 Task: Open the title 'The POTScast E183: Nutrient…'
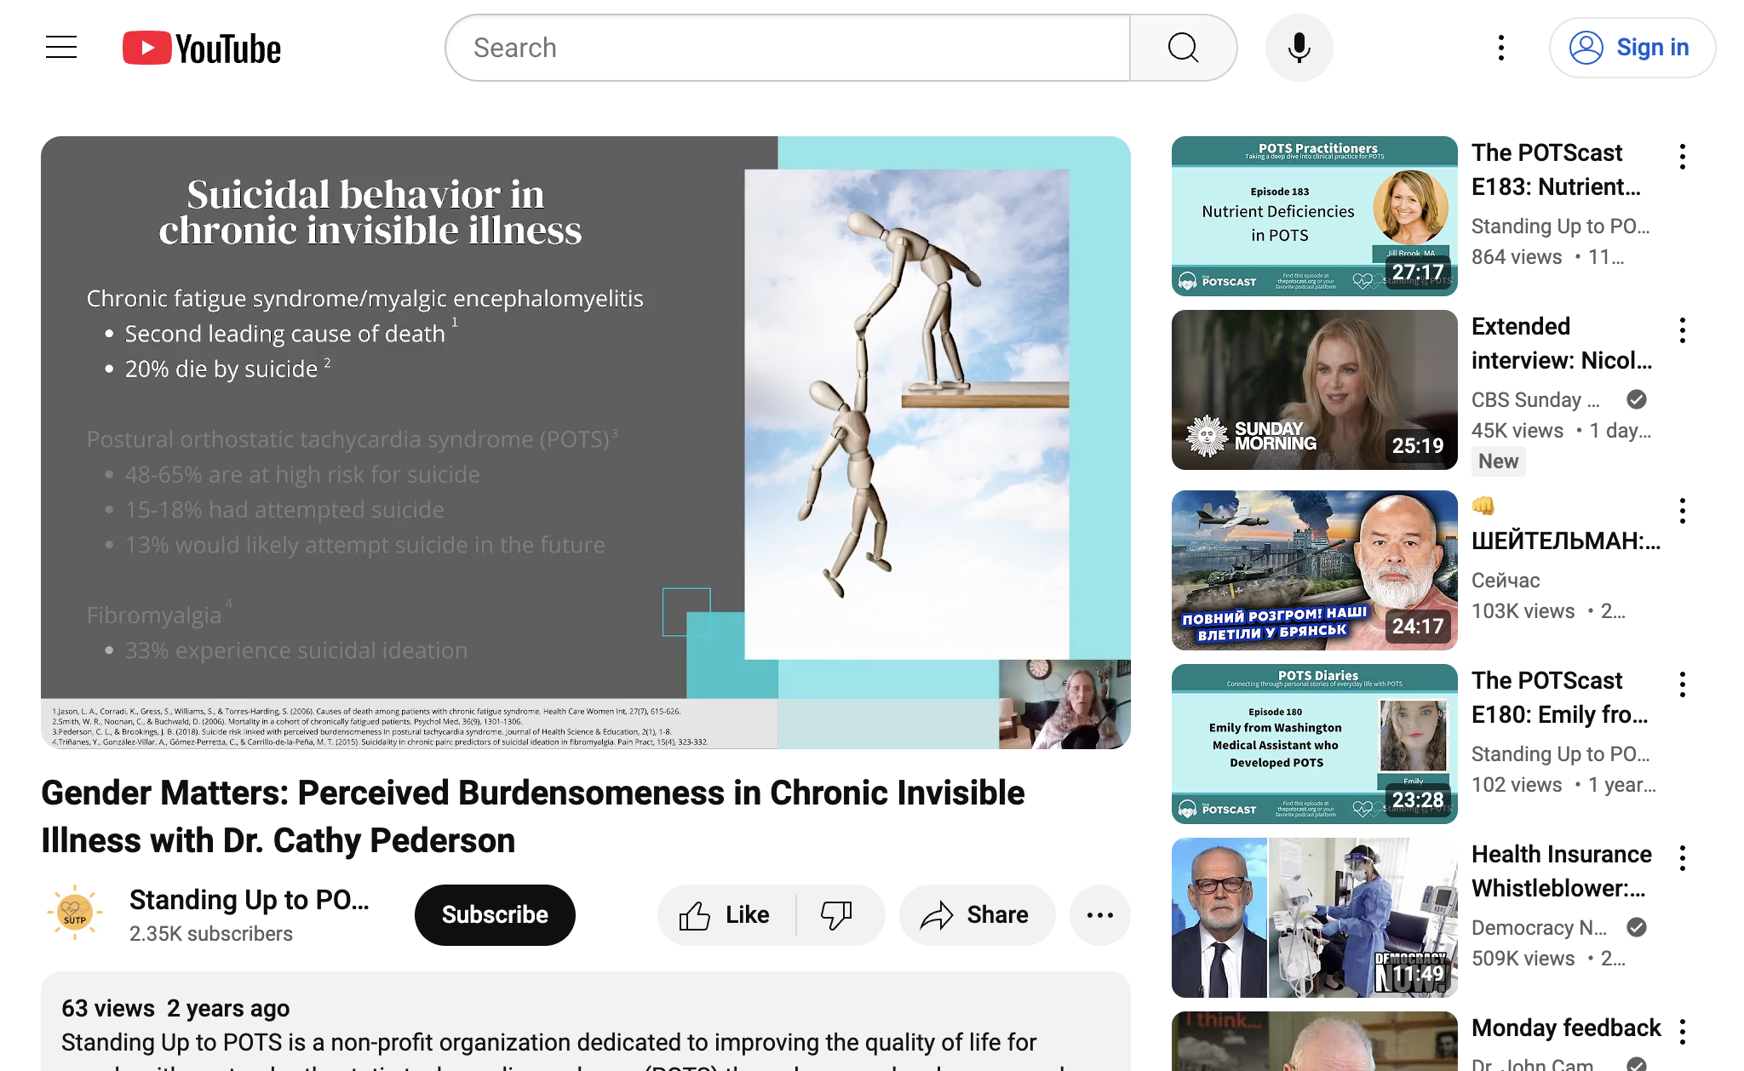tap(1557, 169)
